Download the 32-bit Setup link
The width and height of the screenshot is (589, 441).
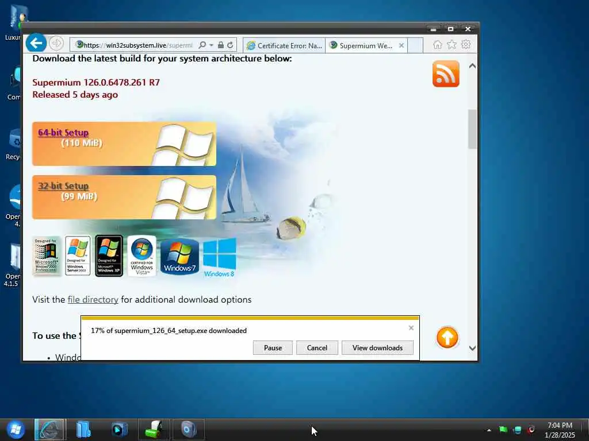[63, 186]
